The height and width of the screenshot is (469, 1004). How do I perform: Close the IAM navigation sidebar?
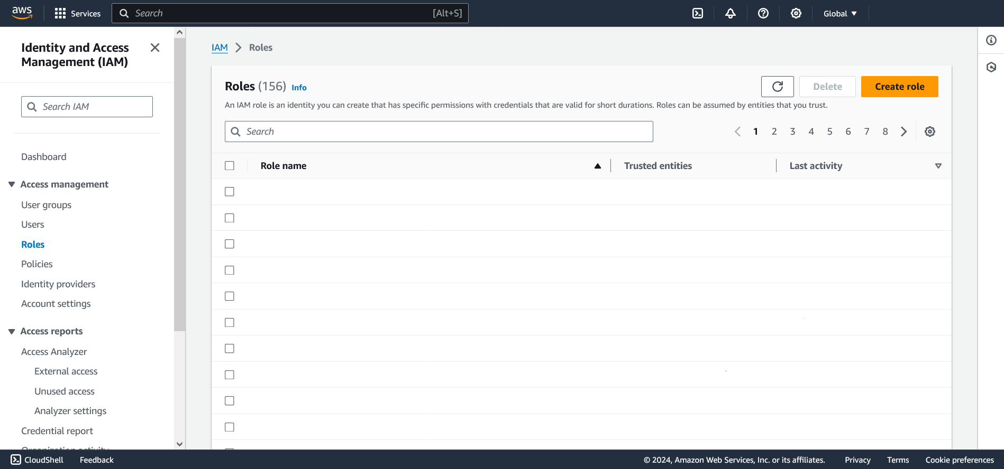(155, 48)
